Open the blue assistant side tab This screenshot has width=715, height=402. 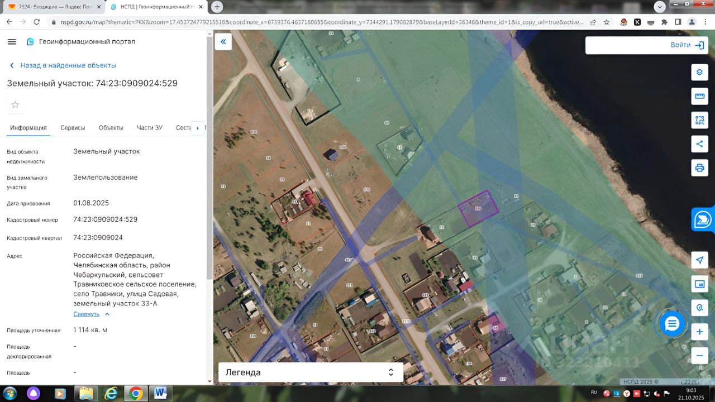click(703, 219)
